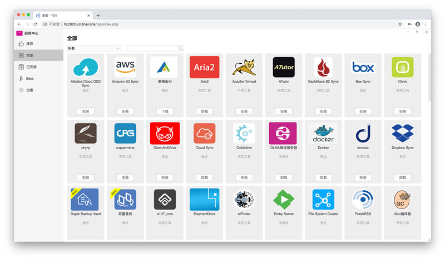Select the Dropbox Sync icon

402,133
